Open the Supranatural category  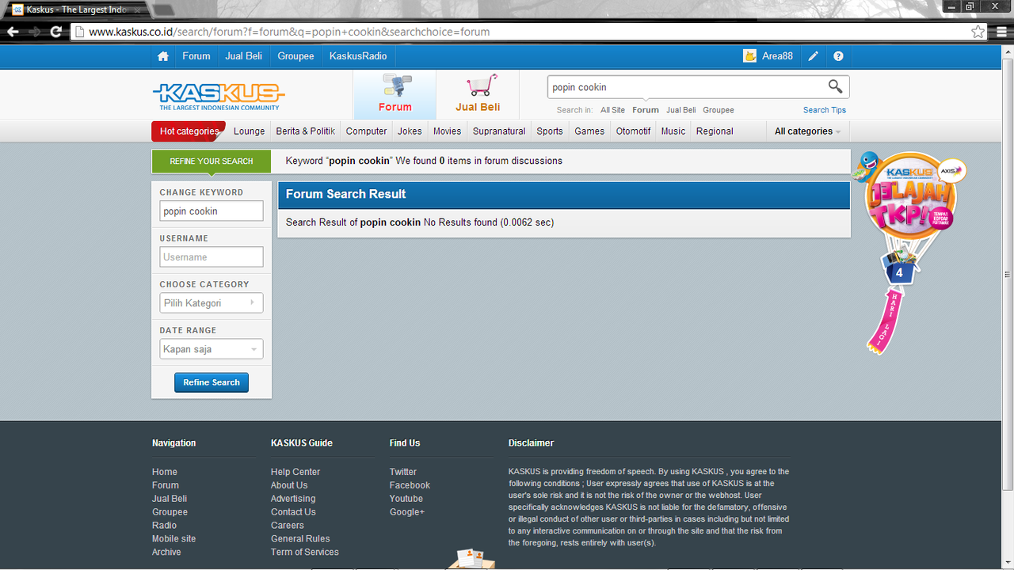[499, 131]
